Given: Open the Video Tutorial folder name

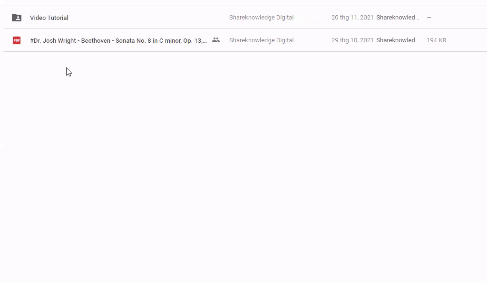Looking at the screenshot, I should [x=49, y=18].
